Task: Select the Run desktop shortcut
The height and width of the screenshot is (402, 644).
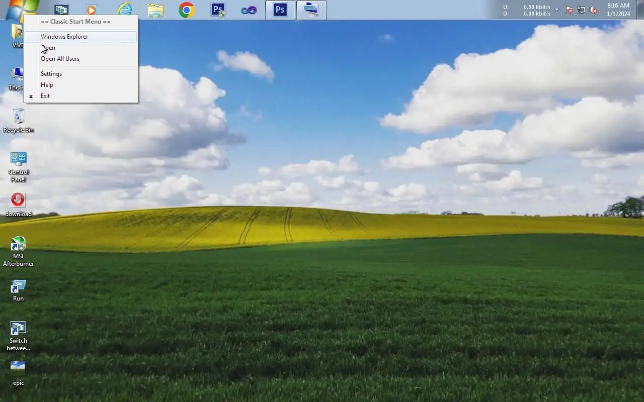Action: pos(19,290)
